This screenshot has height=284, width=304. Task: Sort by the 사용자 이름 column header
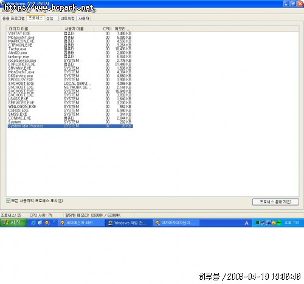77,29
